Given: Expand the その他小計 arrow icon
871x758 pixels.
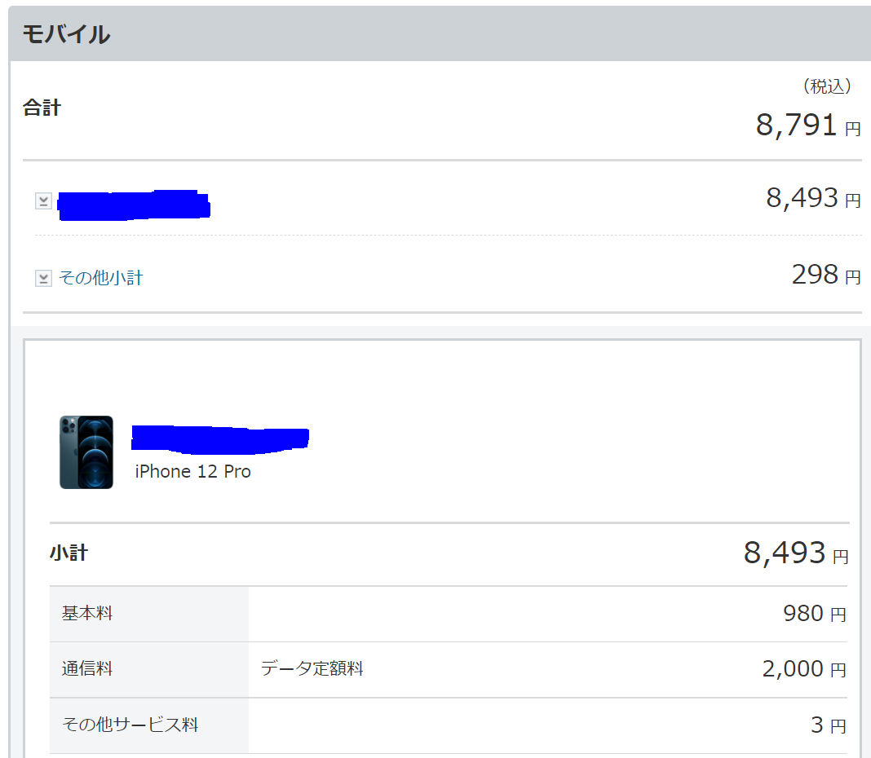Looking at the screenshot, I should pyautogui.click(x=43, y=278).
